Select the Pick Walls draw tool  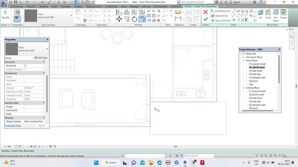[x=246, y=20]
